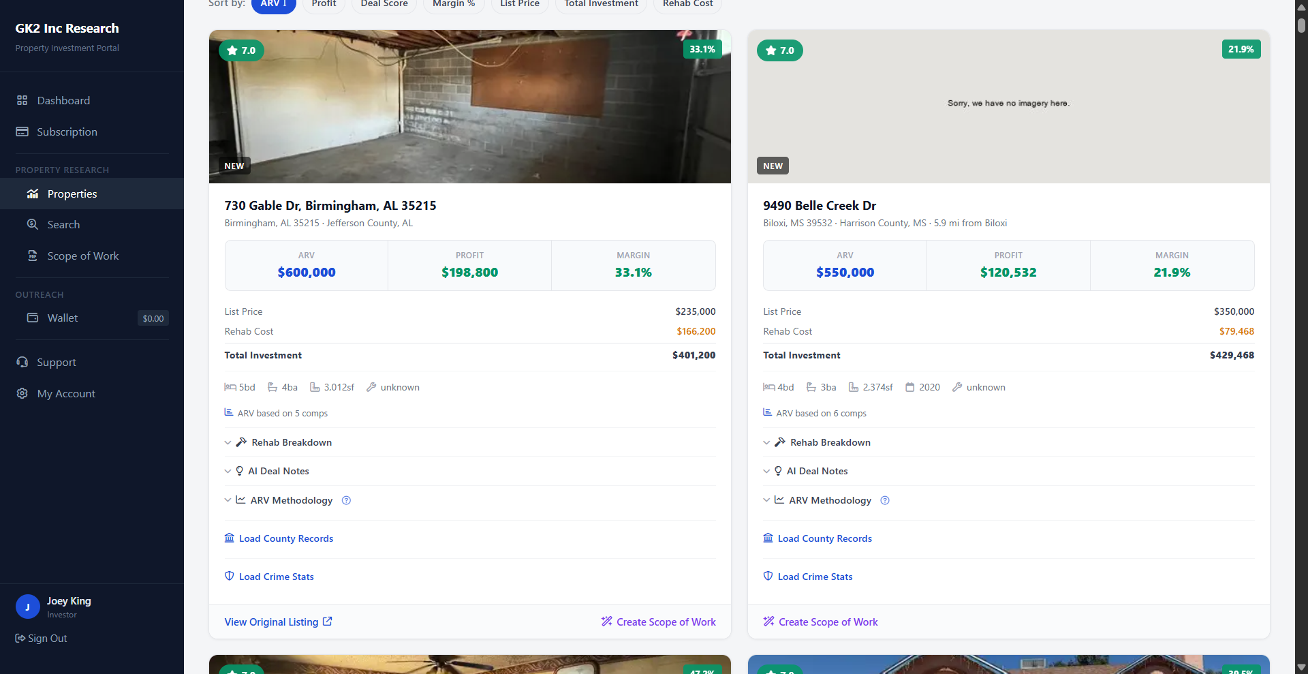Sort listings by Rehab Cost
The width and height of the screenshot is (1308, 674).
tap(687, 3)
